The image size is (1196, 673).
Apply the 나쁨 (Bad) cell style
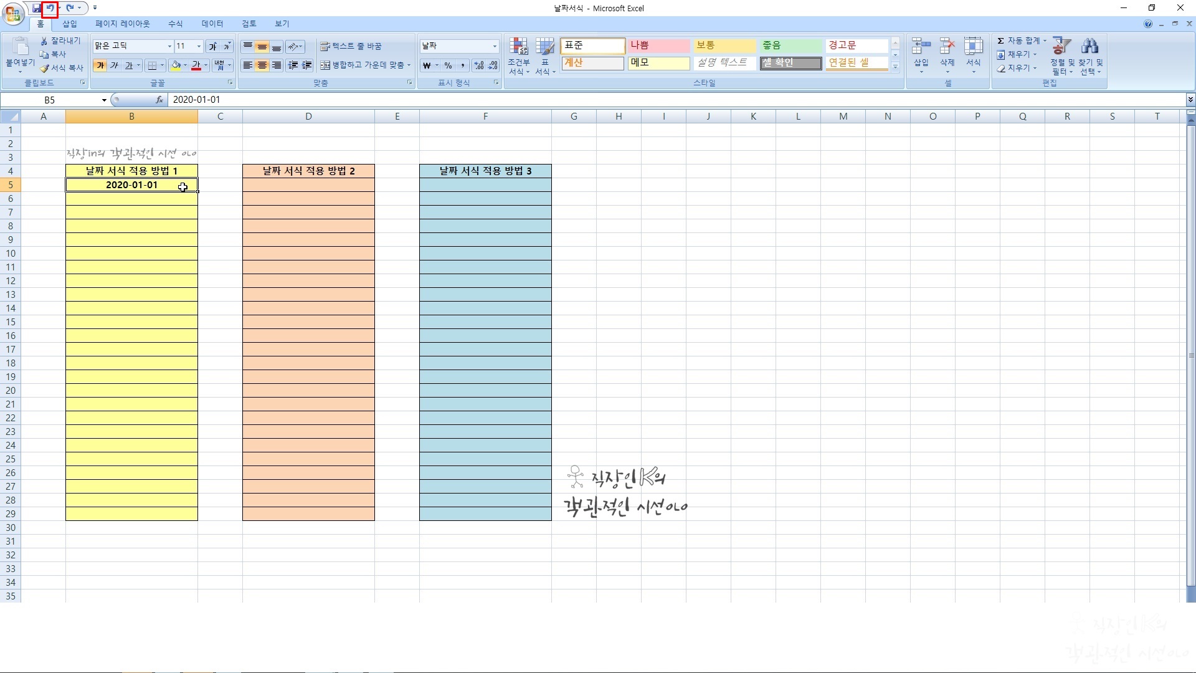(x=658, y=45)
